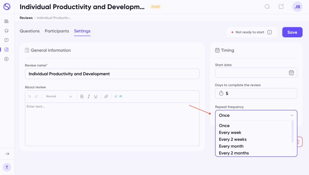The image size is (309, 175).
Task: Click the search magnifier icon
Action: pos(267,7)
